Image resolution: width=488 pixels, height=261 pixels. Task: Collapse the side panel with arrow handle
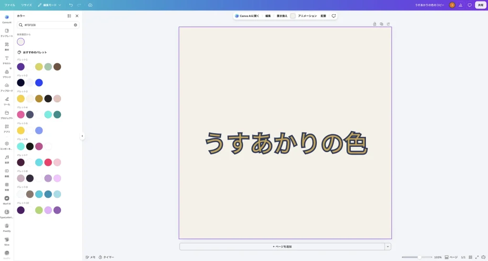(x=82, y=136)
